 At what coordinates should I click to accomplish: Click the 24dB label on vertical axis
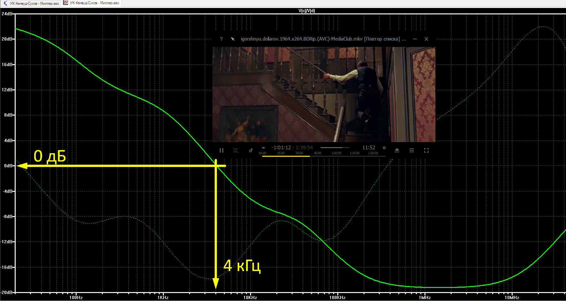[x=7, y=14]
